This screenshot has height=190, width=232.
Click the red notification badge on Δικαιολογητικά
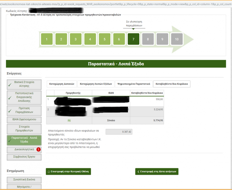click(38, 149)
